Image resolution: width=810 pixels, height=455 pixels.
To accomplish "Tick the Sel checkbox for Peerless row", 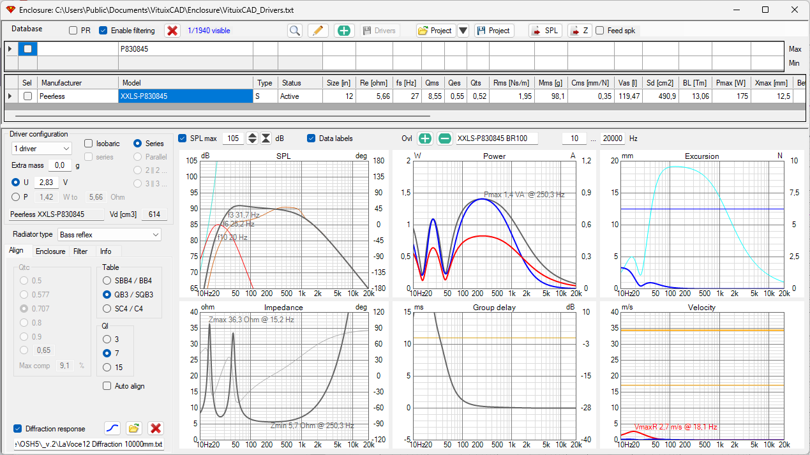I will (27, 96).
